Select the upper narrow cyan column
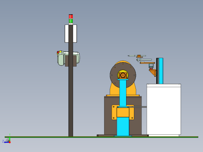This screenshot has height=152, width=203. (123, 93)
